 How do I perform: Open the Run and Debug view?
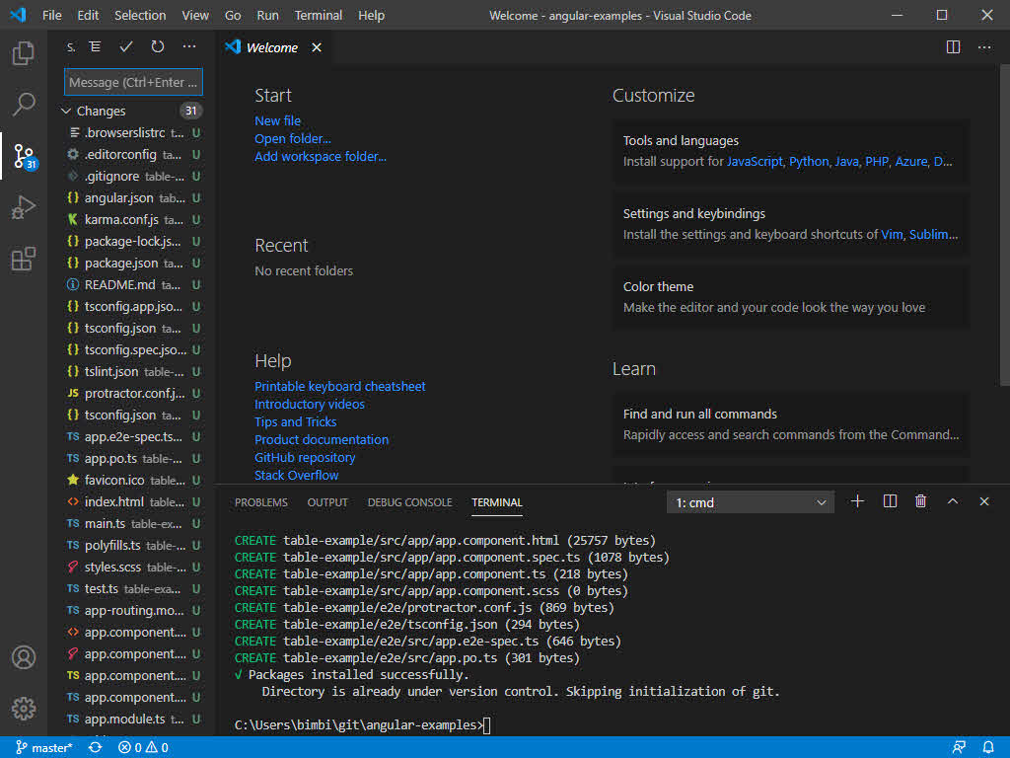tap(24, 207)
